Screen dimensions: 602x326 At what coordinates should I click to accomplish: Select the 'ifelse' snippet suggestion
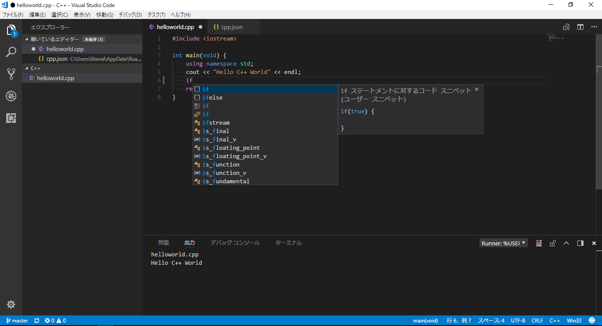265,97
